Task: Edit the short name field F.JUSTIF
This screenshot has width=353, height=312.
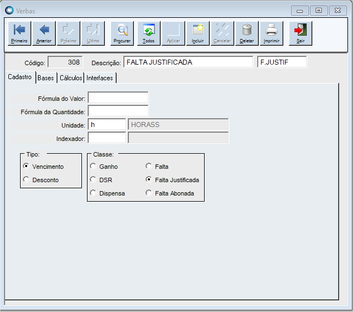Action: pyautogui.click(x=282, y=62)
